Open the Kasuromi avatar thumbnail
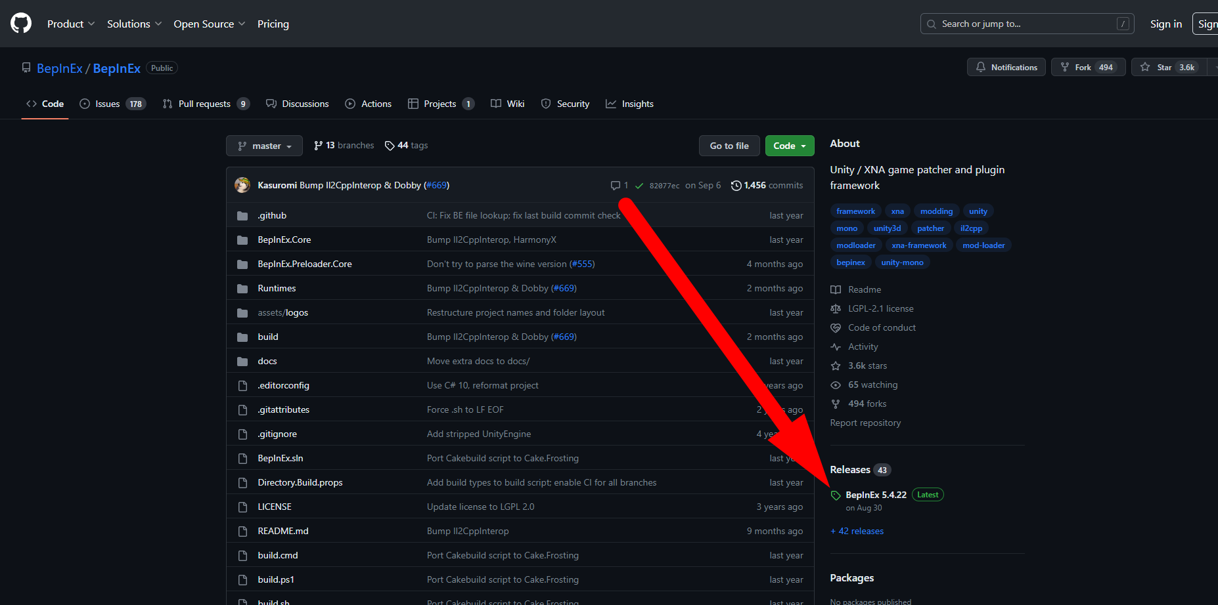1218x605 pixels. click(x=242, y=185)
